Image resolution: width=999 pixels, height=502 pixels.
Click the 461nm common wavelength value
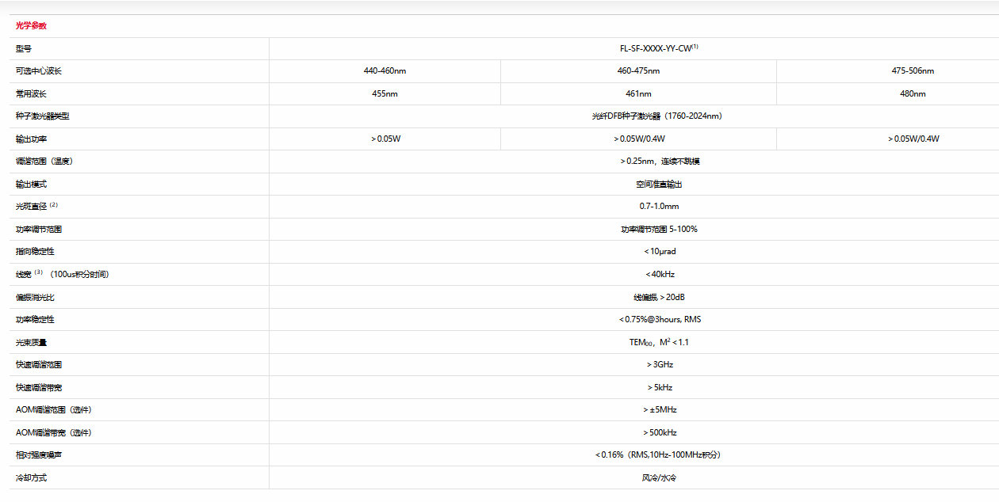pyautogui.click(x=638, y=93)
